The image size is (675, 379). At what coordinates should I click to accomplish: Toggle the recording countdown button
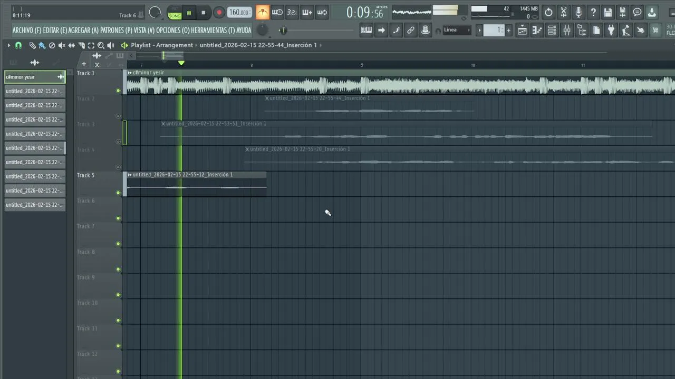click(x=292, y=12)
